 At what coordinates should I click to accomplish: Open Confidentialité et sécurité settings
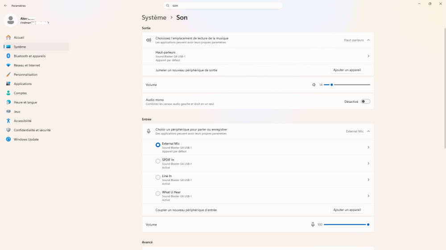tap(36, 130)
